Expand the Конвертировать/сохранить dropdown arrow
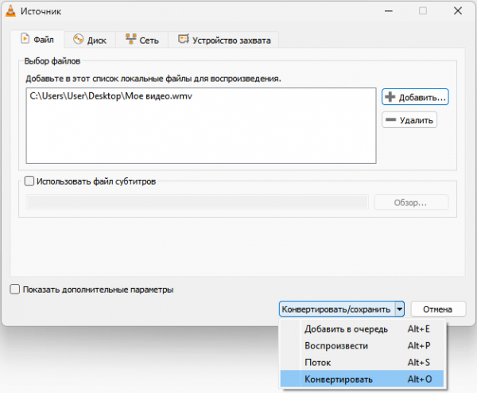Image resolution: width=477 pixels, height=393 pixels. point(399,309)
